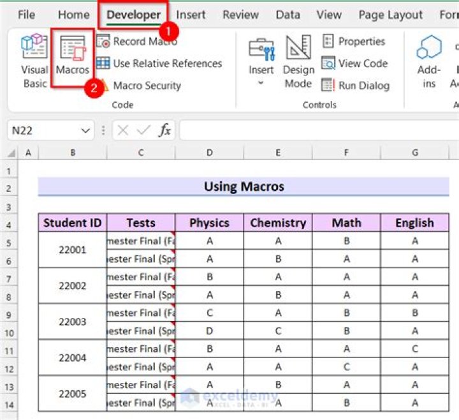Open the Page Layout tab
The image size is (459, 420).
pyautogui.click(x=390, y=15)
